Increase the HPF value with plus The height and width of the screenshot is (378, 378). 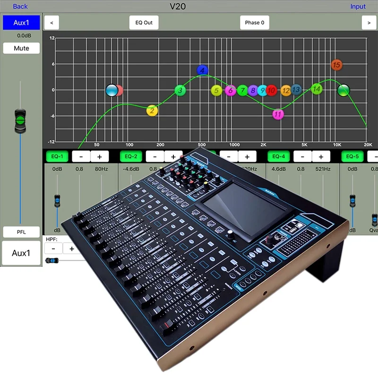[72, 249]
